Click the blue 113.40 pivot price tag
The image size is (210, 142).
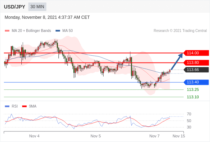click(x=196, y=82)
